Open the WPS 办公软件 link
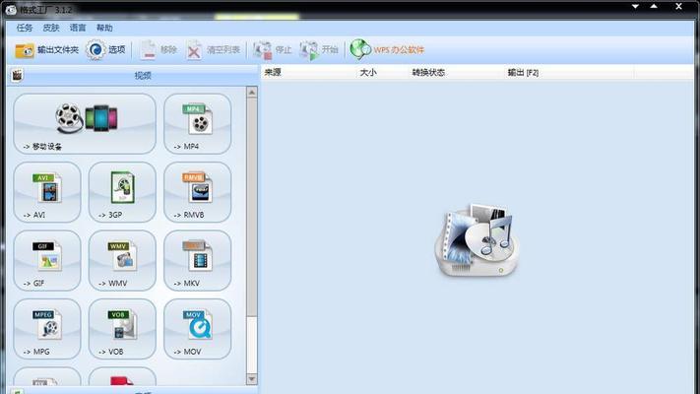 [x=387, y=49]
